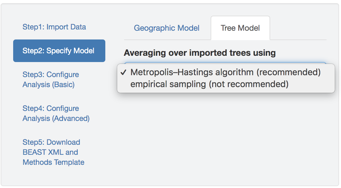Viewport: 341px width, 188px height.
Task: Click the checkmark beside Metropolis–Hastings algorithm
Action: [123, 72]
